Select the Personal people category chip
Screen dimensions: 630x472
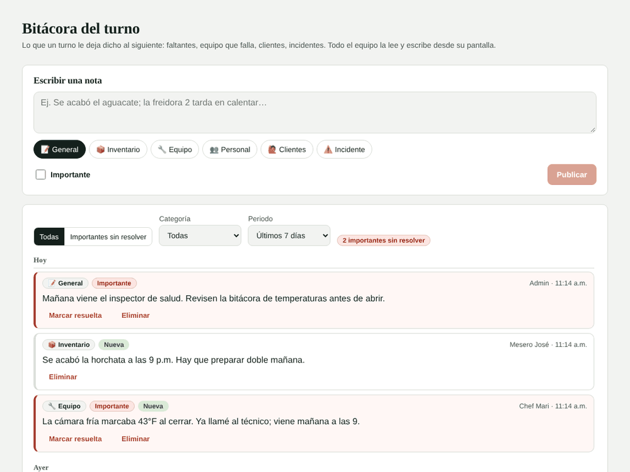point(230,149)
